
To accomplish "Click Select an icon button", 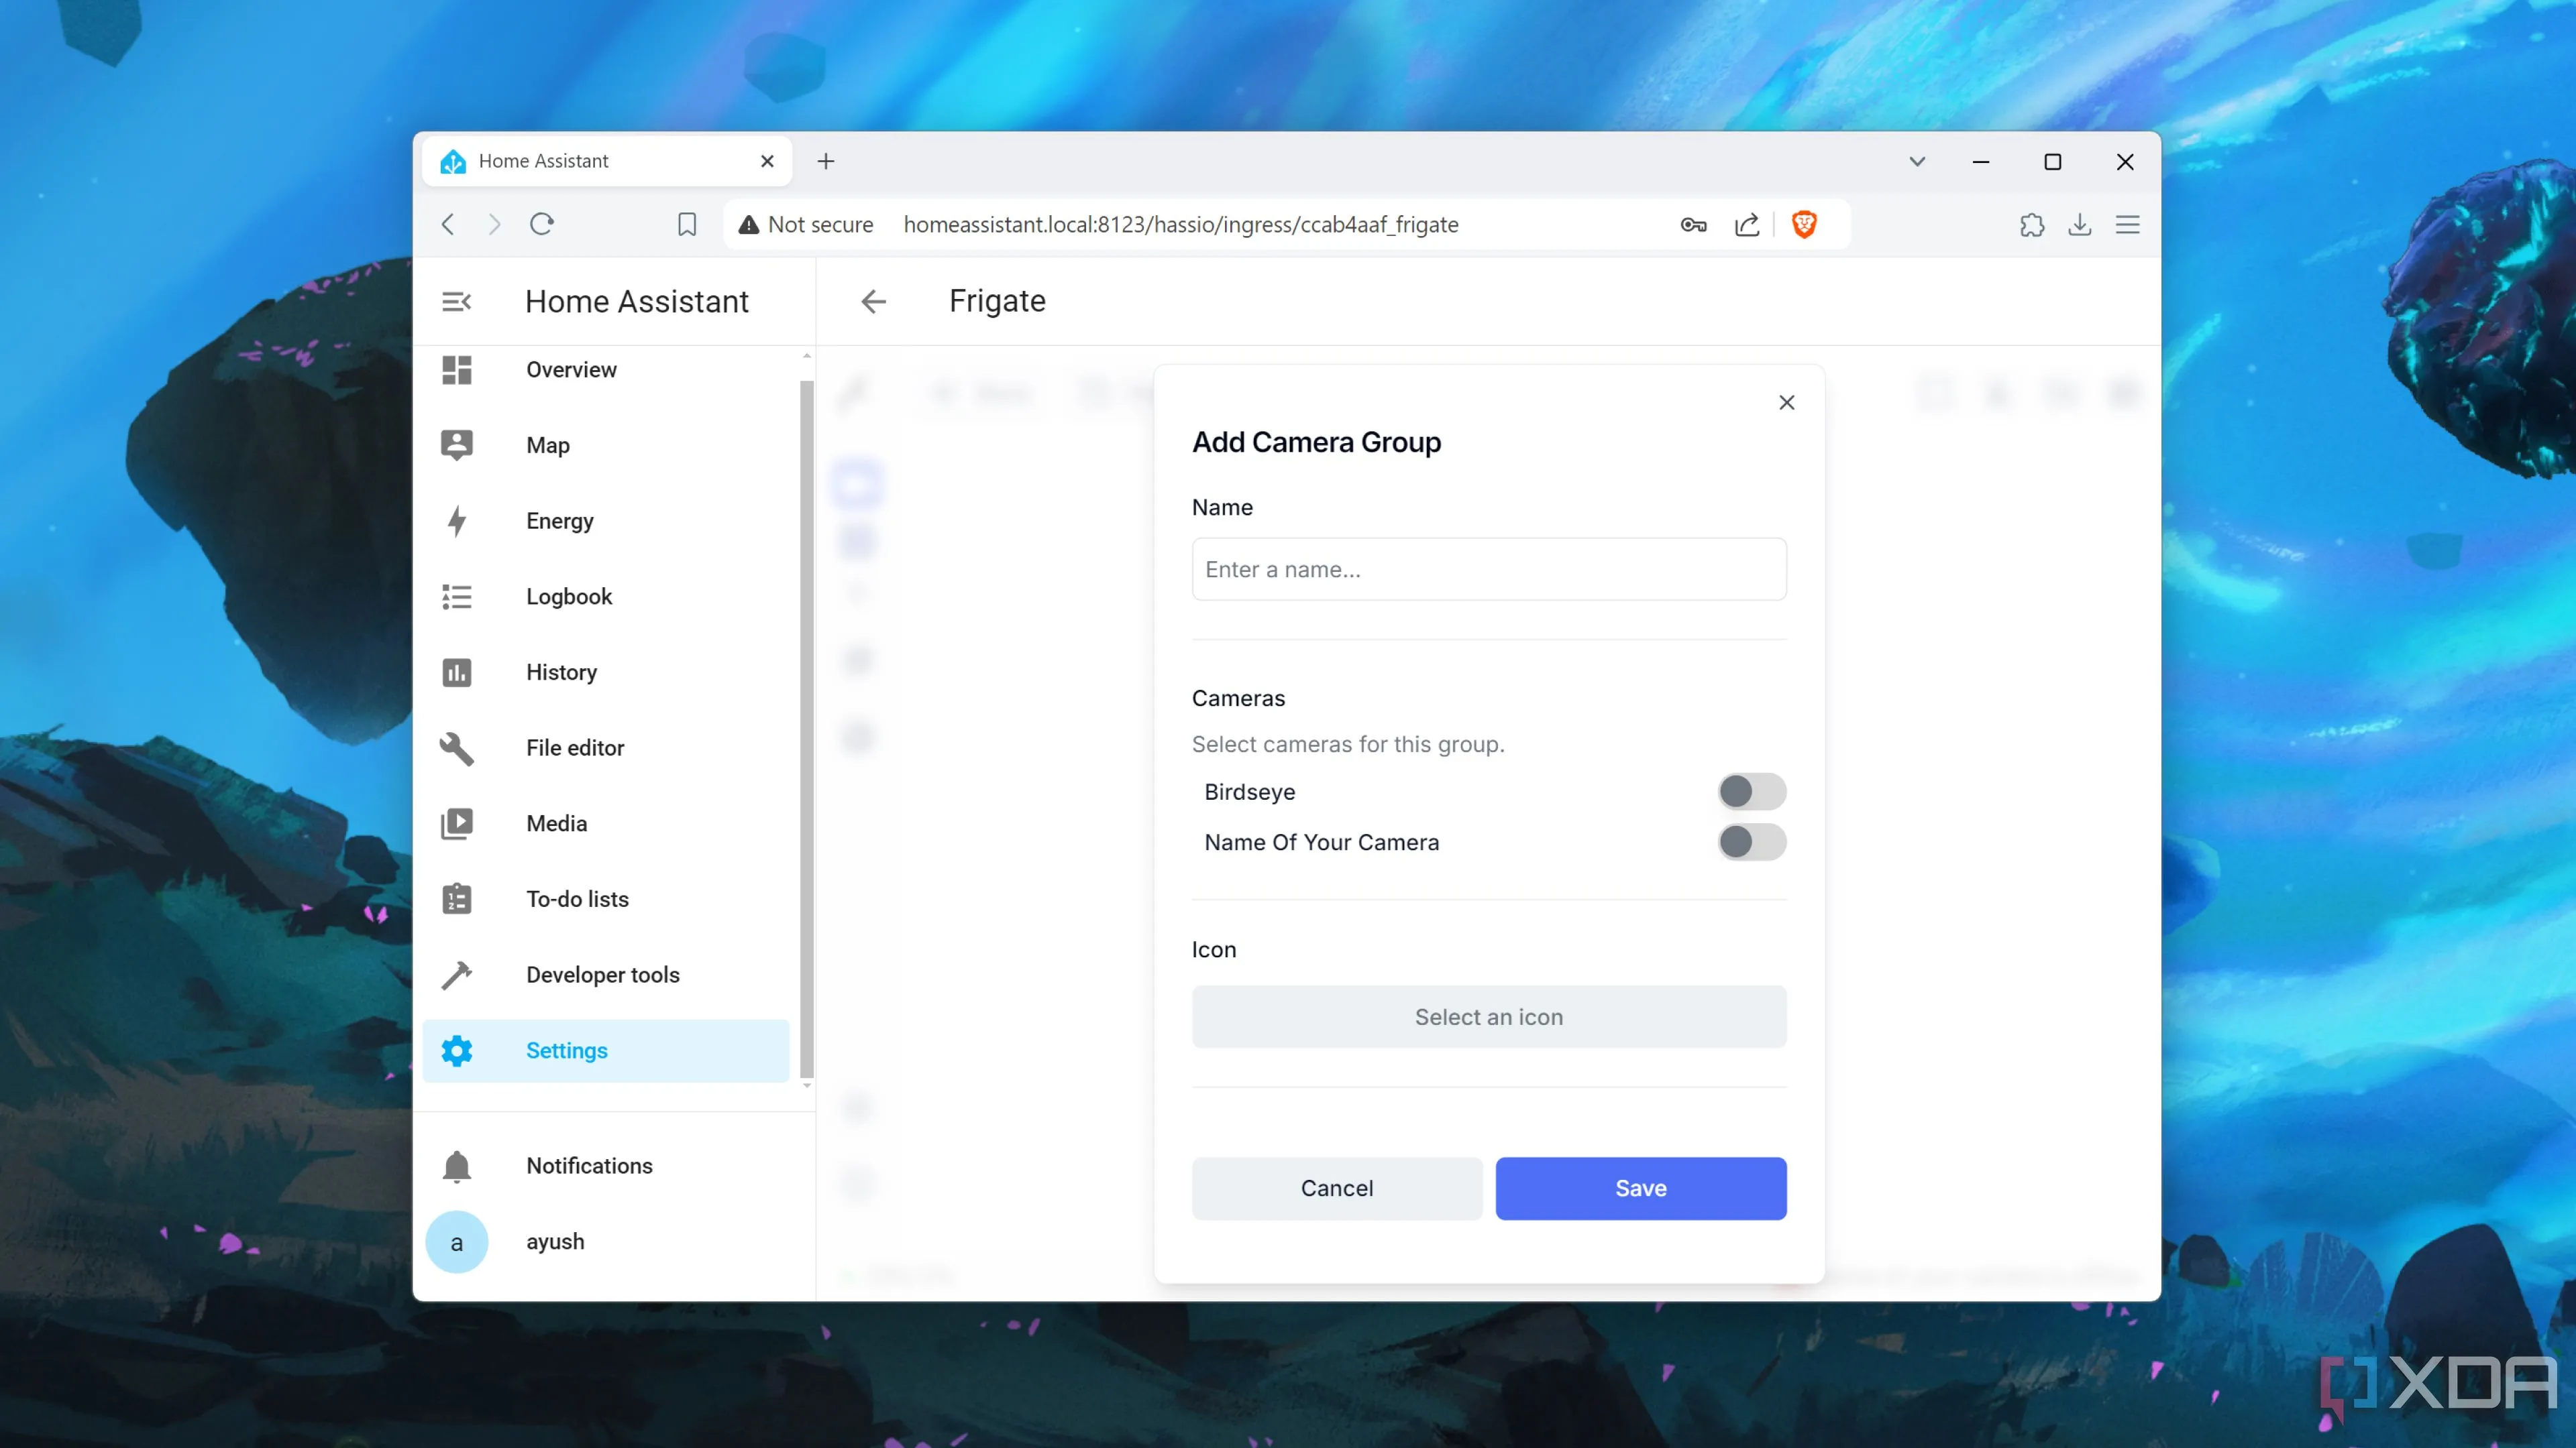I will [x=1489, y=1016].
